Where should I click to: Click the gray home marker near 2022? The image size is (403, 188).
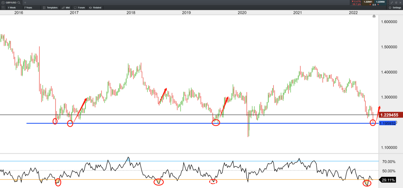pos(374,16)
